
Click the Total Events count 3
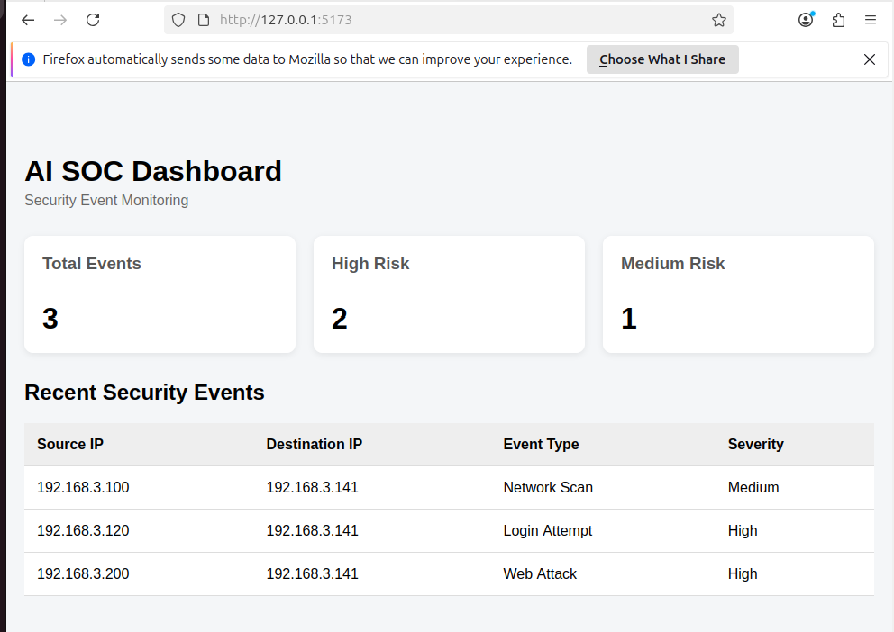point(50,319)
